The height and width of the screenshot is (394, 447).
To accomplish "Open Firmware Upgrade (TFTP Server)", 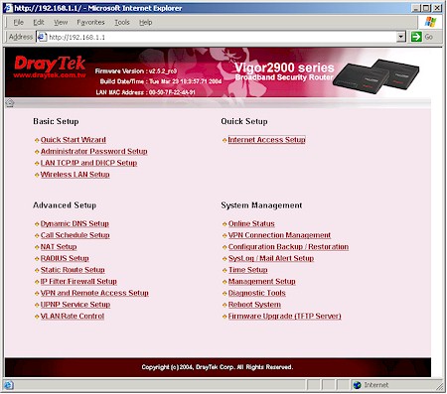I will [x=284, y=317].
